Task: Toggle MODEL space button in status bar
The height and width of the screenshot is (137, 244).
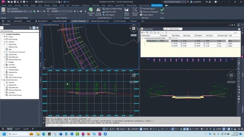Action: point(146,129)
